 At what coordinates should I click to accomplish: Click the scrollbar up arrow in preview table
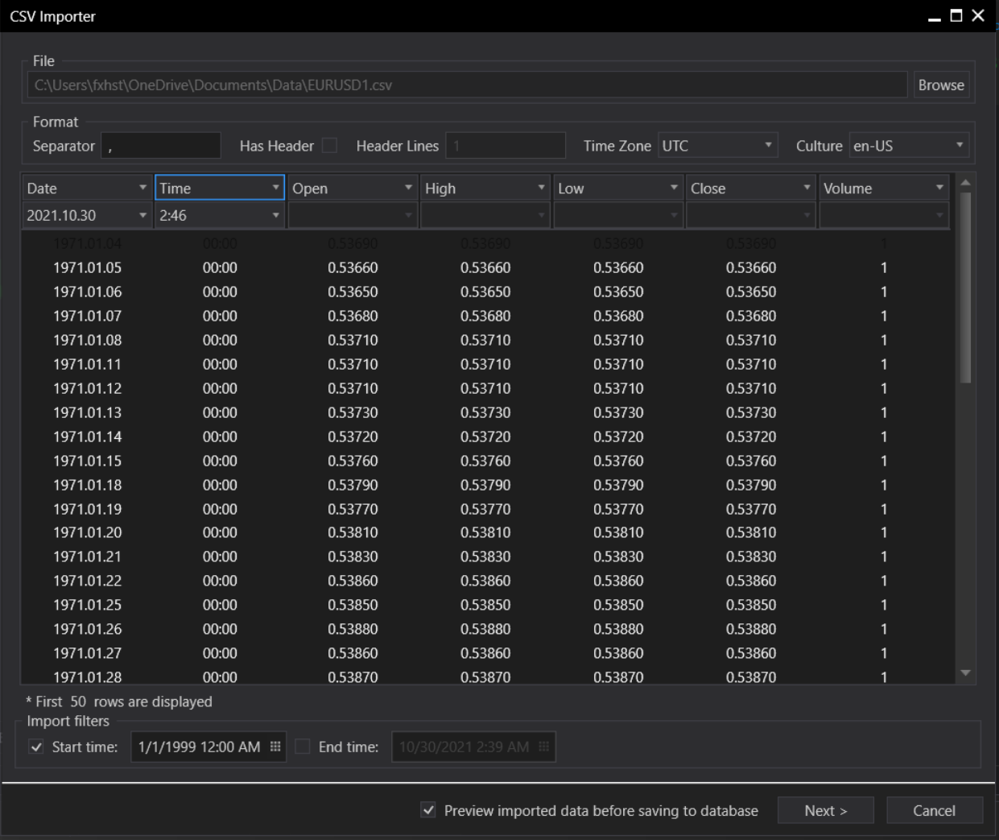(966, 184)
